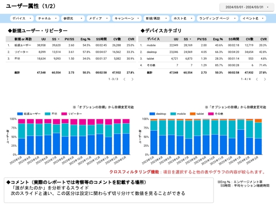Select the mobile row in device table
Image resolution: width=276 pixels, height=207 pixels.
tap(203, 45)
